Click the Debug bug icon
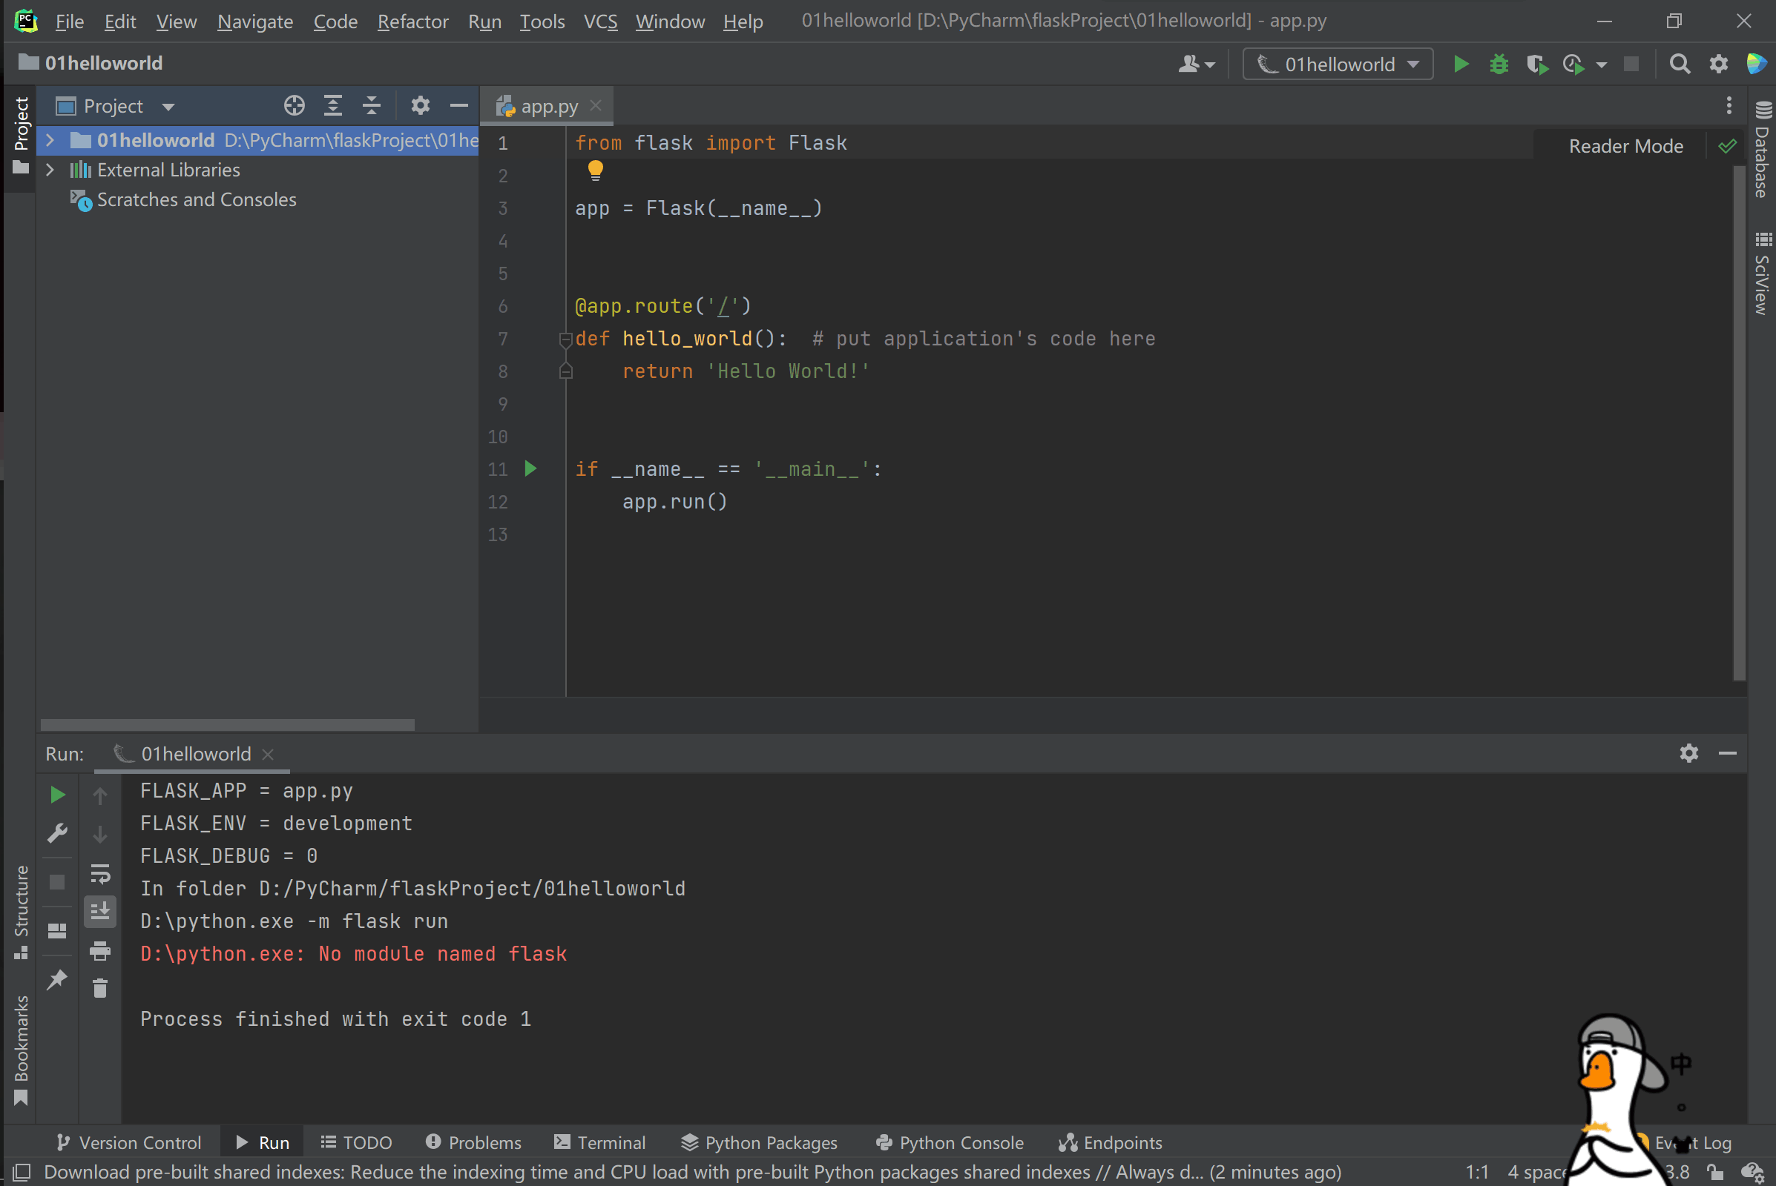The width and height of the screenshot is (1776, 1186). coord(1499,64)
